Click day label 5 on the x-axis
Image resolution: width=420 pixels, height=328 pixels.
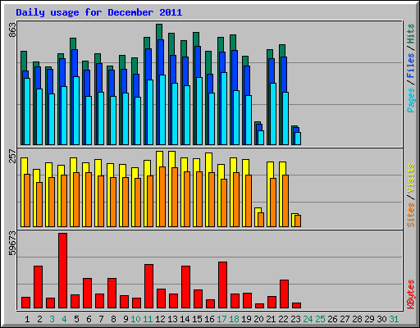[76, 319]
